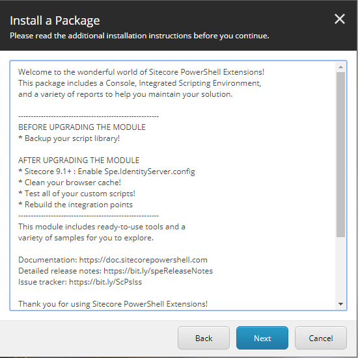358x358 pixels.
Task: Click the bit.ly/speReleaseNotes URL text
Action: pyautogui.click(x=158, y=271)
